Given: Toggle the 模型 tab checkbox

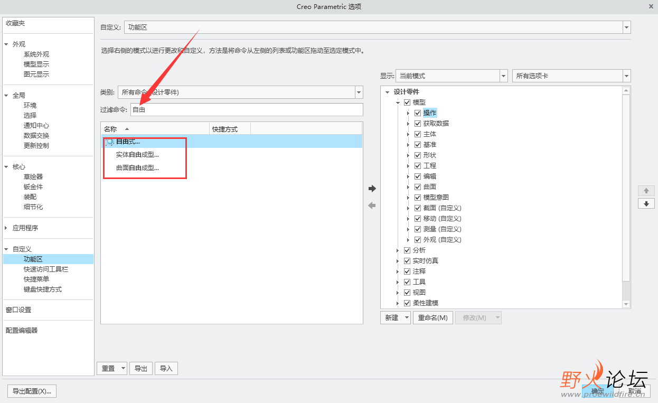Looking at the screenshot, I should 407,102.
